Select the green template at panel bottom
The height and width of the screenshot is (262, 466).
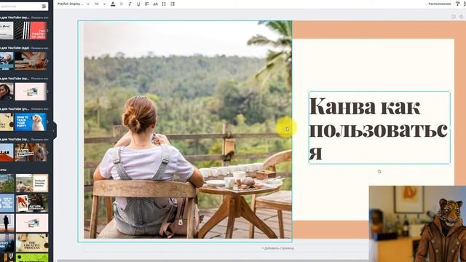coord(32,258)
